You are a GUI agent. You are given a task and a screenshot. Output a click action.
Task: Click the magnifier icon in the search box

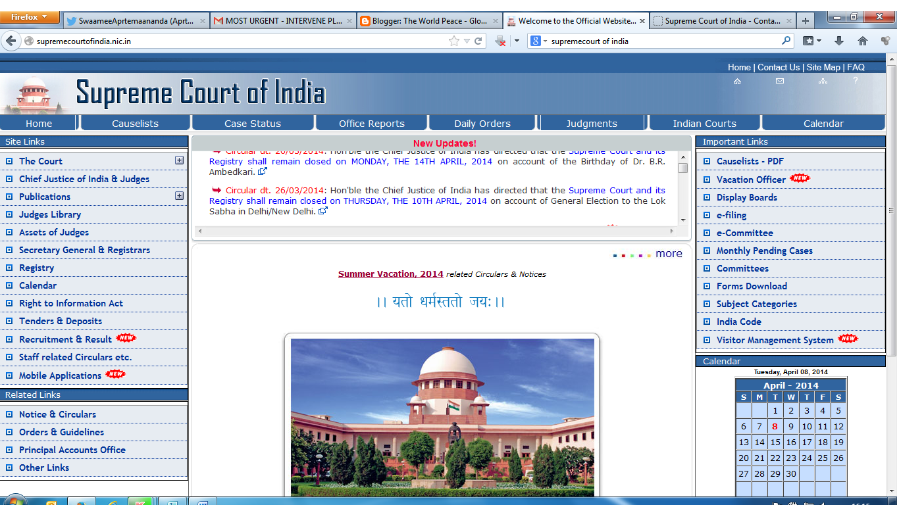click(786, 41)
